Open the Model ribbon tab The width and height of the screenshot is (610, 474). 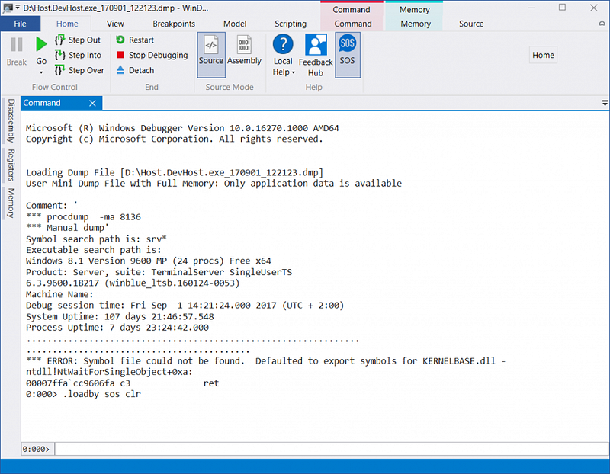pyautogui.click(x=235, y=24)
